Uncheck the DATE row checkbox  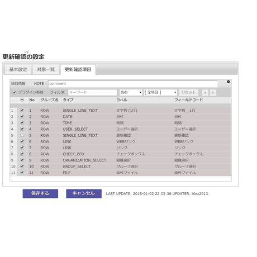point(22,116)
